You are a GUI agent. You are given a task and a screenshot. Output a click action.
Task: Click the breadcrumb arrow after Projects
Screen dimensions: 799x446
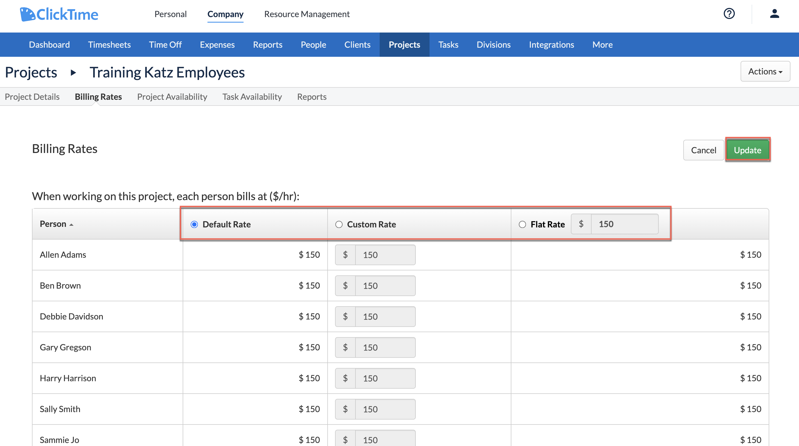[73, 72]
